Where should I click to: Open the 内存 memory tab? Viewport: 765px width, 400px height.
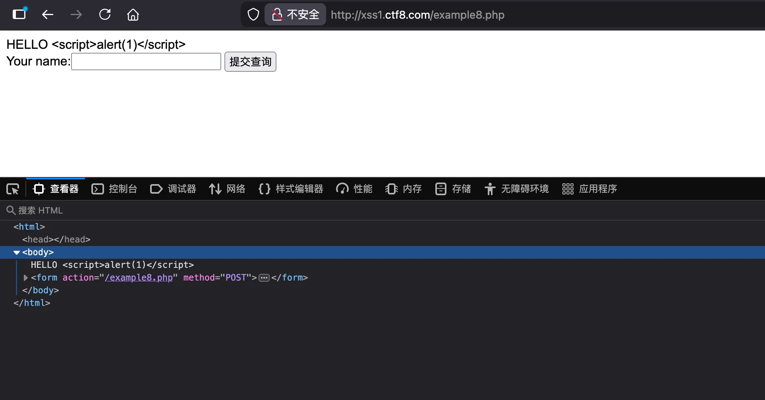tap(404, 189)
